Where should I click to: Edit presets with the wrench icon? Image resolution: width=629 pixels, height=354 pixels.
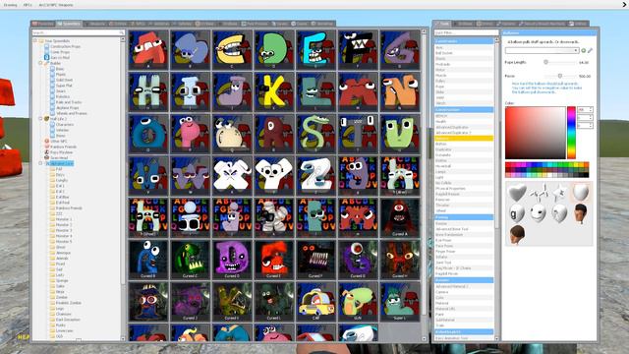590,50
